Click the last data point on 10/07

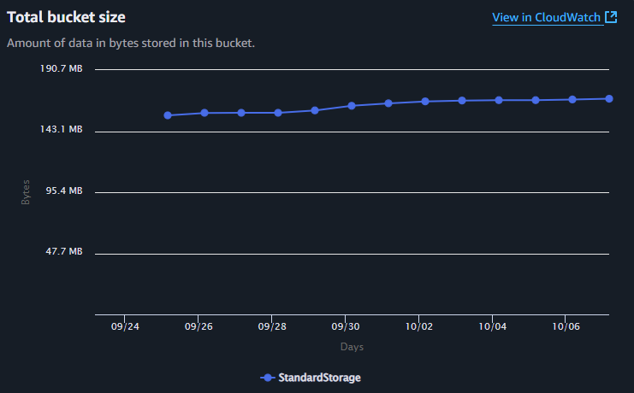click(x=608, y=98)
